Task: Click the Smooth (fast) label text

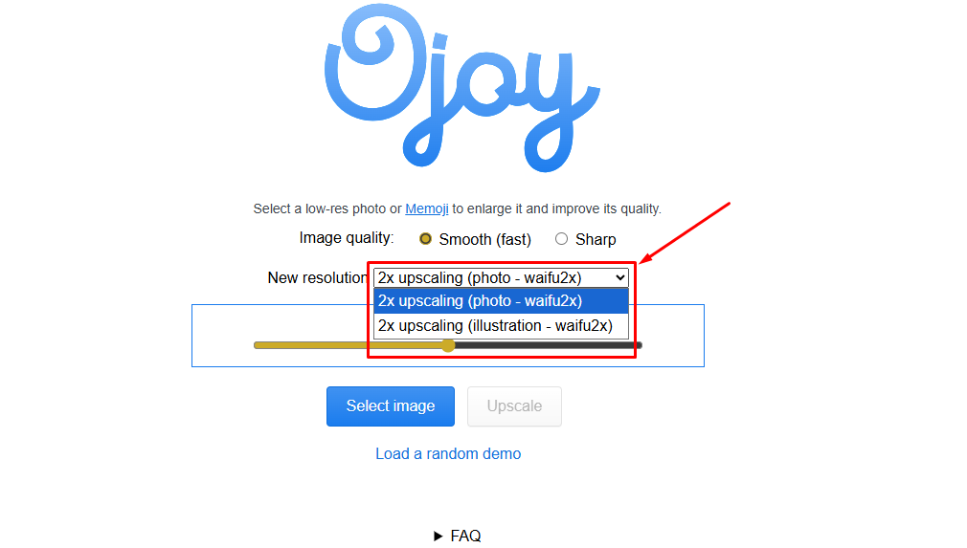Action: [x=484, y=239]
